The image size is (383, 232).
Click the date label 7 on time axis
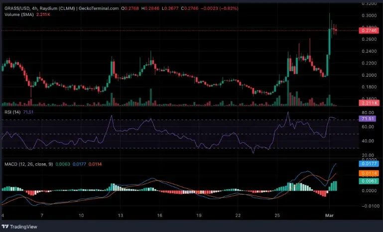(x=42, y=216)
